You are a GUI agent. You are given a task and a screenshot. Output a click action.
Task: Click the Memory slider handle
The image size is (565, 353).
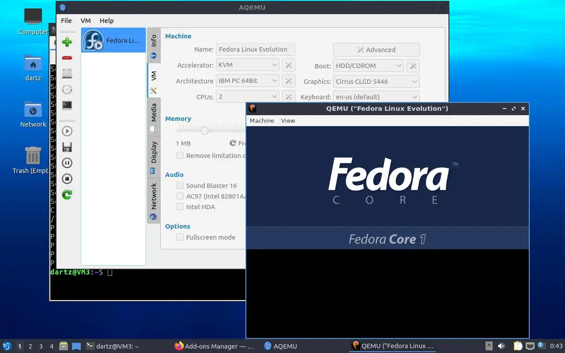coord(204,131)
